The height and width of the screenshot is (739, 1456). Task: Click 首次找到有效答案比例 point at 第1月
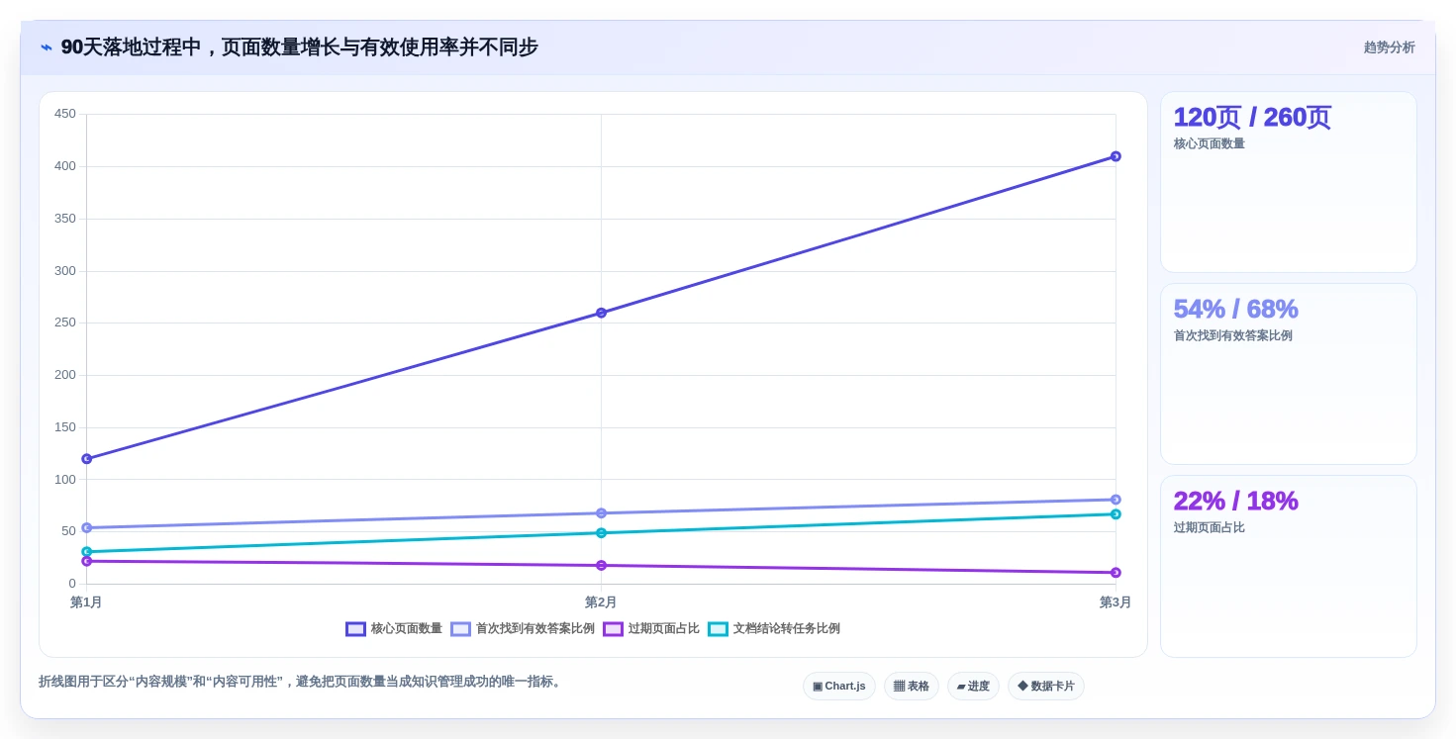(x=86, y=528)
